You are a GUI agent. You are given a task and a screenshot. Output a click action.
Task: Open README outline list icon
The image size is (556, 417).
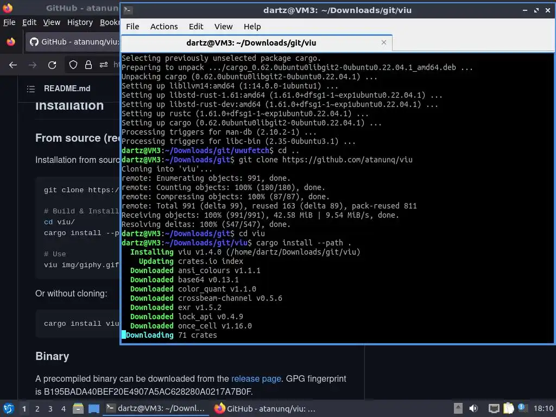[x=31, y=89]
